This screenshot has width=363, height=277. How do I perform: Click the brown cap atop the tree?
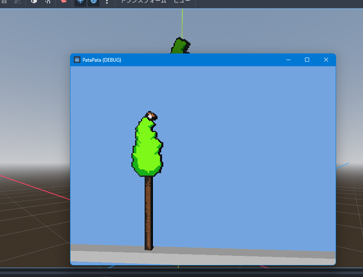click(x=151, y=115)
